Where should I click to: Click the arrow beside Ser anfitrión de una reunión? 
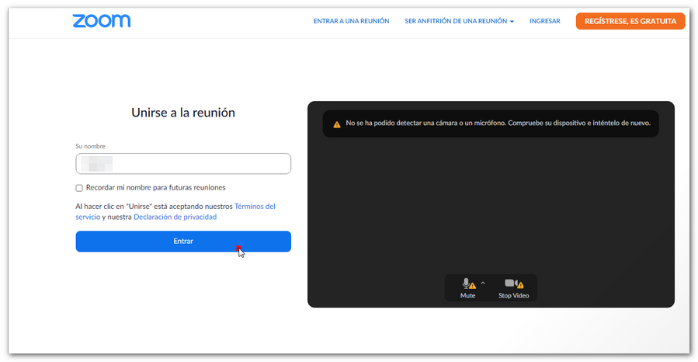coord(512,22)
